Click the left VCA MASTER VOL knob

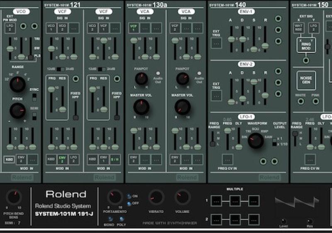(x=141, y=107)
